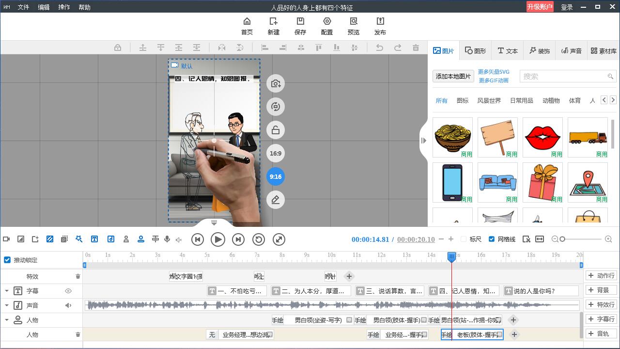Open the 编辑 menu
Image resolution: width=620 pixels, height=349 pixels.
[x=43, y=7]
